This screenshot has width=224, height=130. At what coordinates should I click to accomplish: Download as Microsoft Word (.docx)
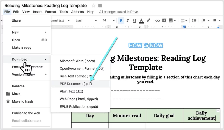[80, 61]
